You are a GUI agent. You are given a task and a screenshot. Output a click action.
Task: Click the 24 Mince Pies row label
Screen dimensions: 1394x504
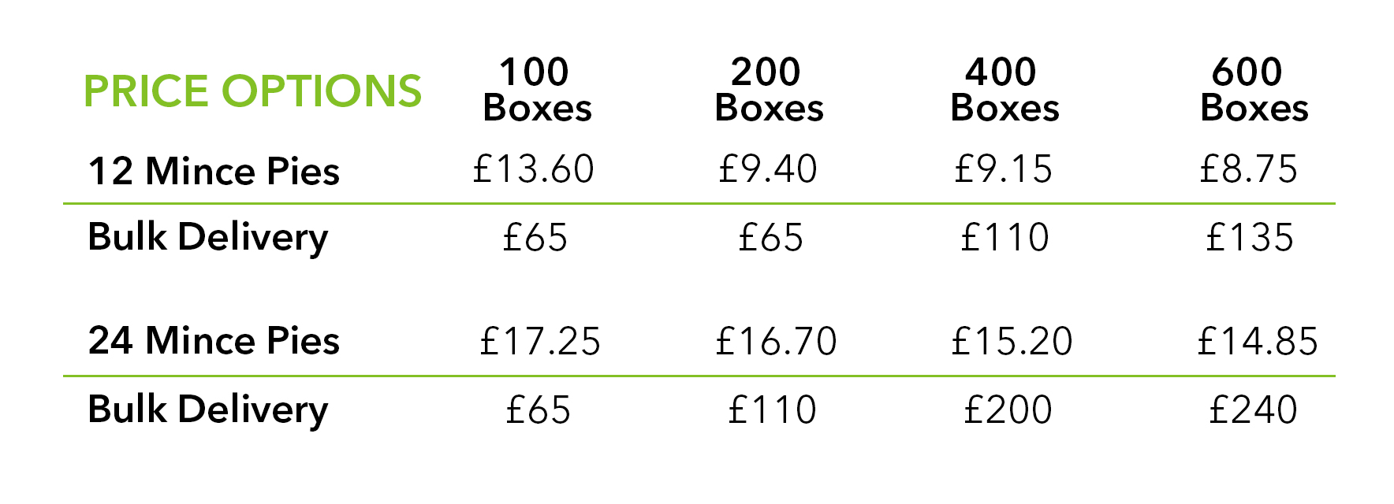point(214,340)
